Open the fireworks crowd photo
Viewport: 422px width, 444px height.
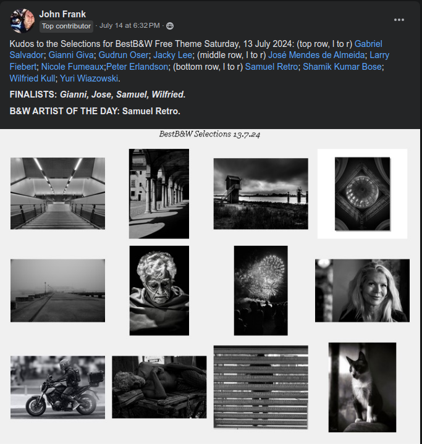261,290
